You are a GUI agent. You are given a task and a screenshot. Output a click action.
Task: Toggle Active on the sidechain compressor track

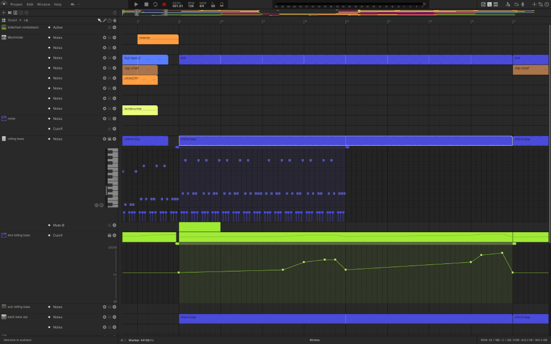click(50, 27)
